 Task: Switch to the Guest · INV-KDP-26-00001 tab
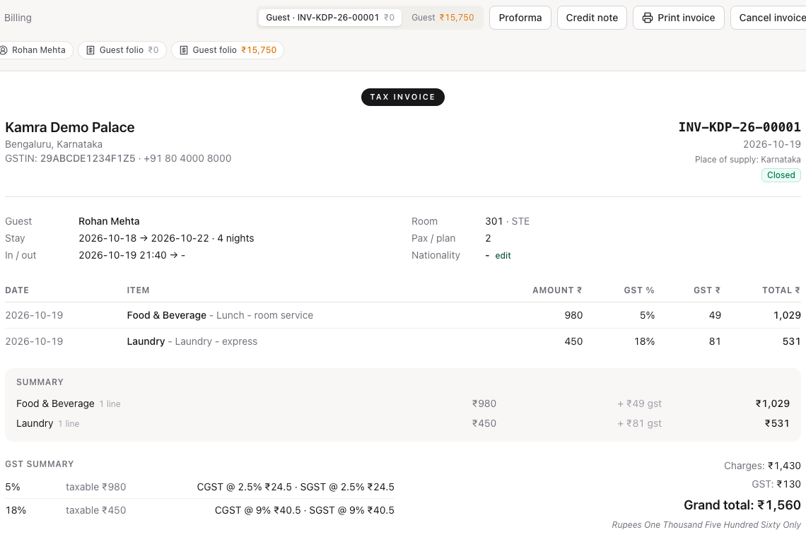click(x=330, y=18)
